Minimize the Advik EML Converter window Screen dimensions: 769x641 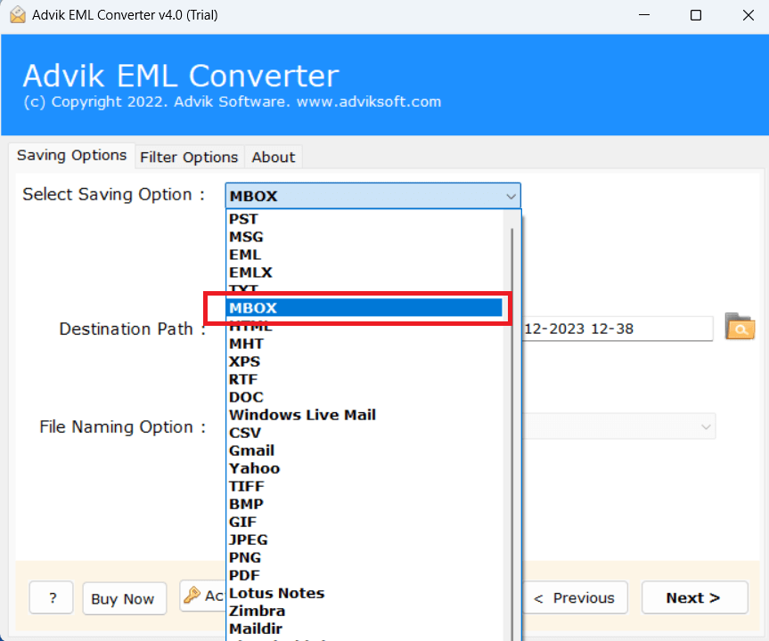tap(644, 15)
